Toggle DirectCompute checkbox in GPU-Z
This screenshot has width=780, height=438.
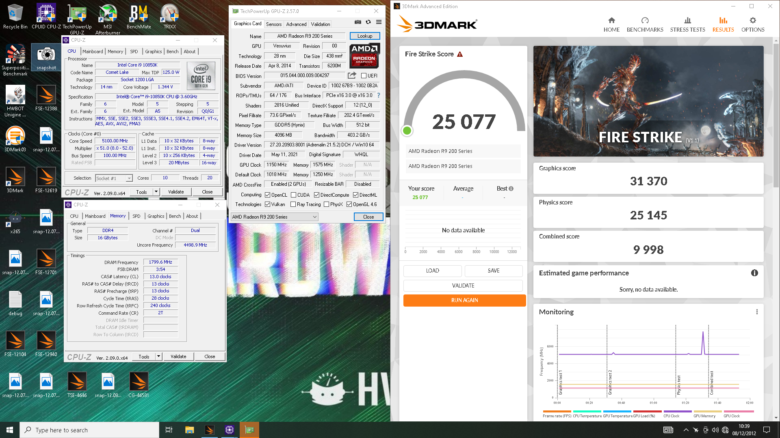tap(316, 195)
